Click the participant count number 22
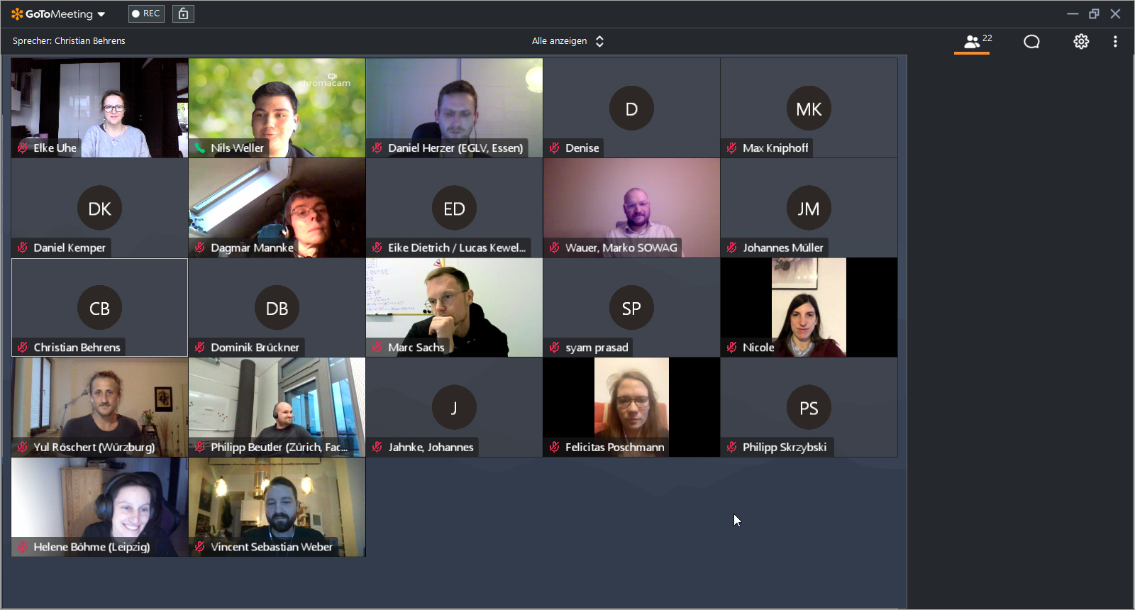 tap(987, 38)
